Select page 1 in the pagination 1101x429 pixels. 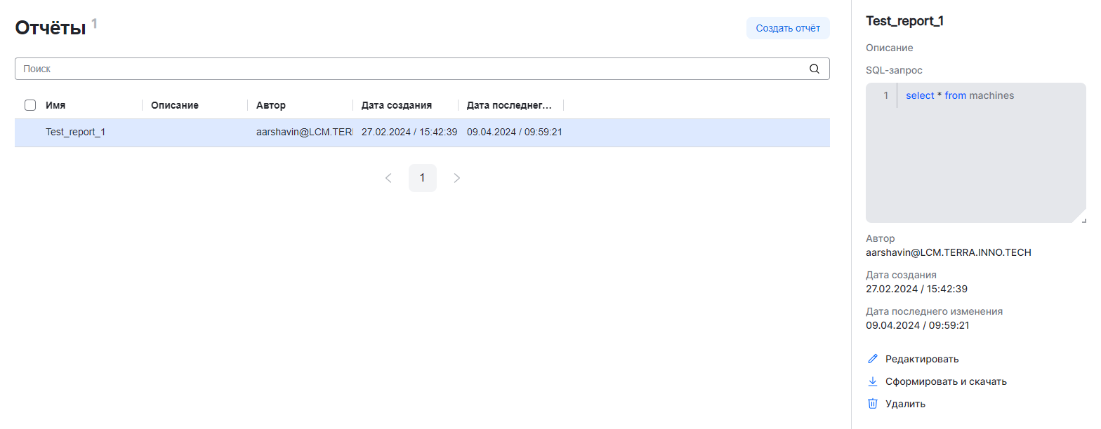[x=422, y=178]
